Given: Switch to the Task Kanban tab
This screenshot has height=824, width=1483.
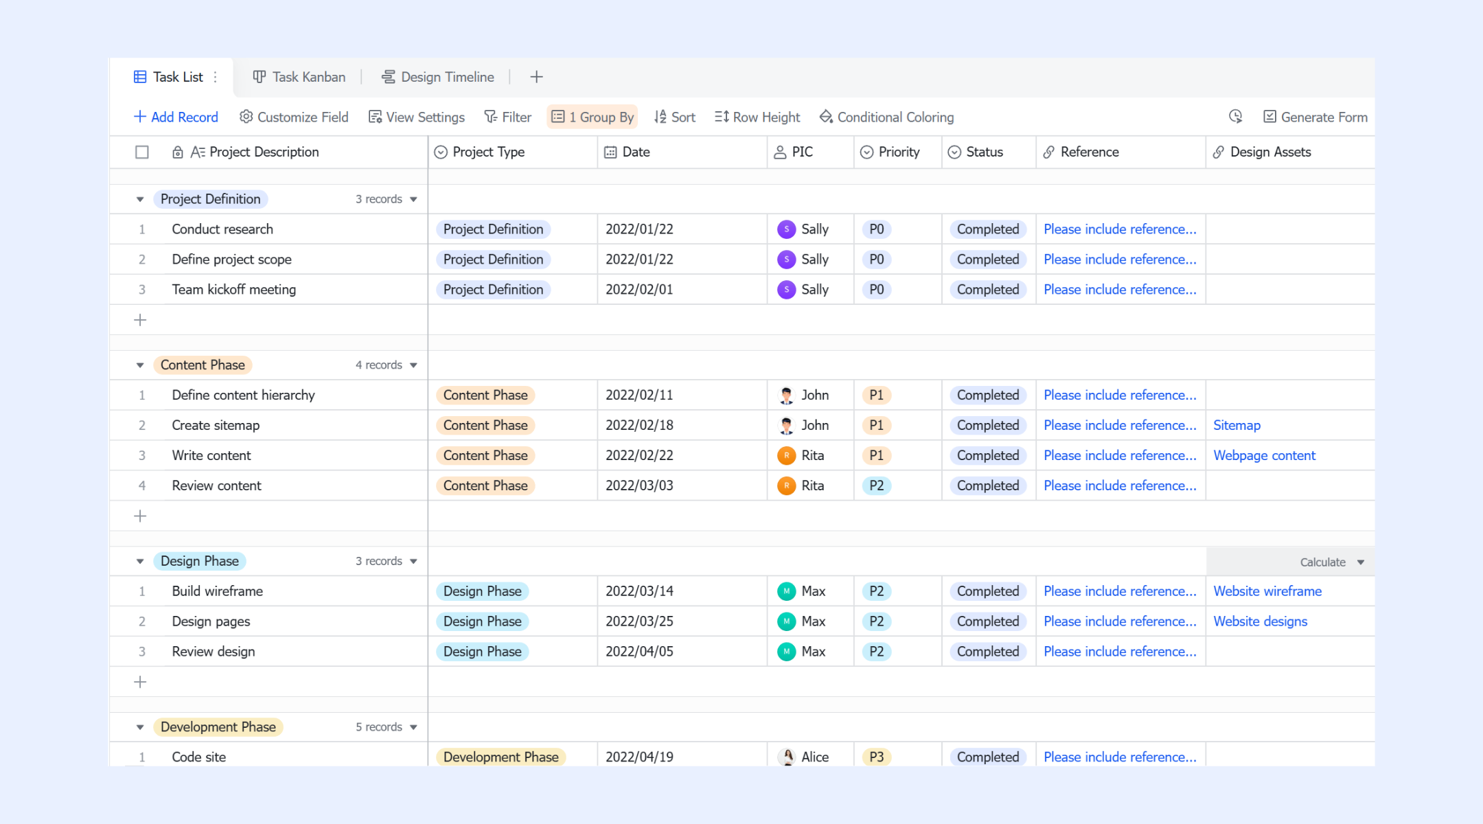Looking at the screenshot, I should click(299, 77).
